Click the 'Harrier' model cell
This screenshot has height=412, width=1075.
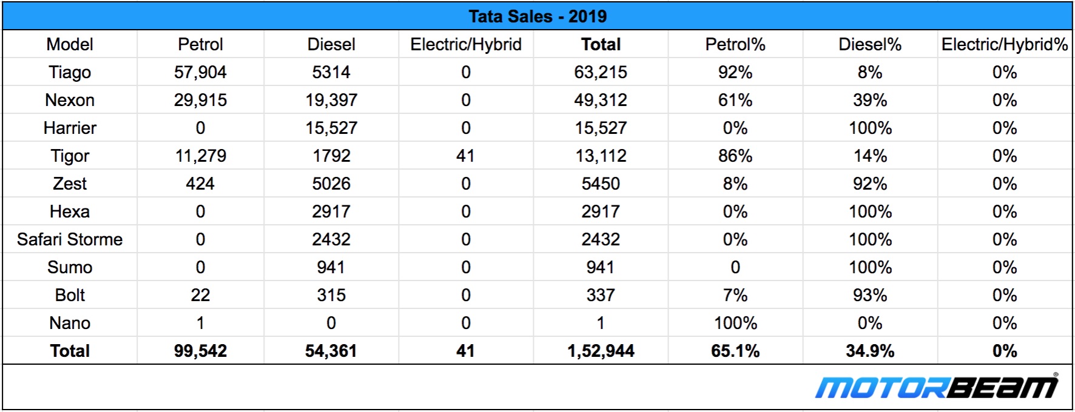[x=70, y=128]
